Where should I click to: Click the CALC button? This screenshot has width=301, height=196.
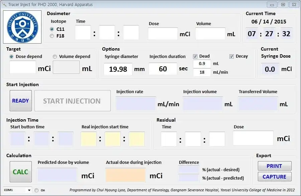point(21,172)
